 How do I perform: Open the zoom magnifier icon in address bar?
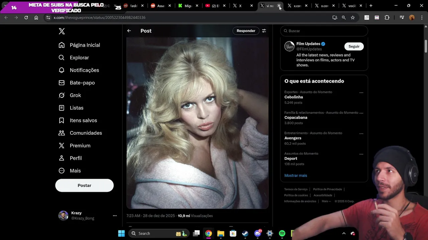pos(344,17)
